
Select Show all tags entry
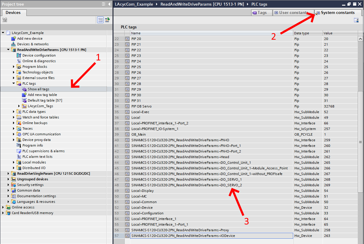pos(39,89)
